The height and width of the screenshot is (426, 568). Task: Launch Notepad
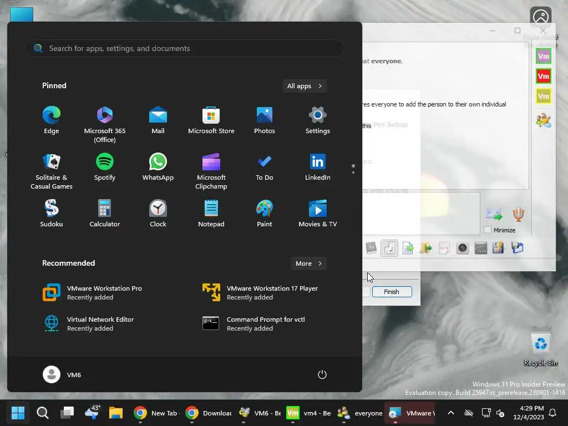click(x=211, y=214)
